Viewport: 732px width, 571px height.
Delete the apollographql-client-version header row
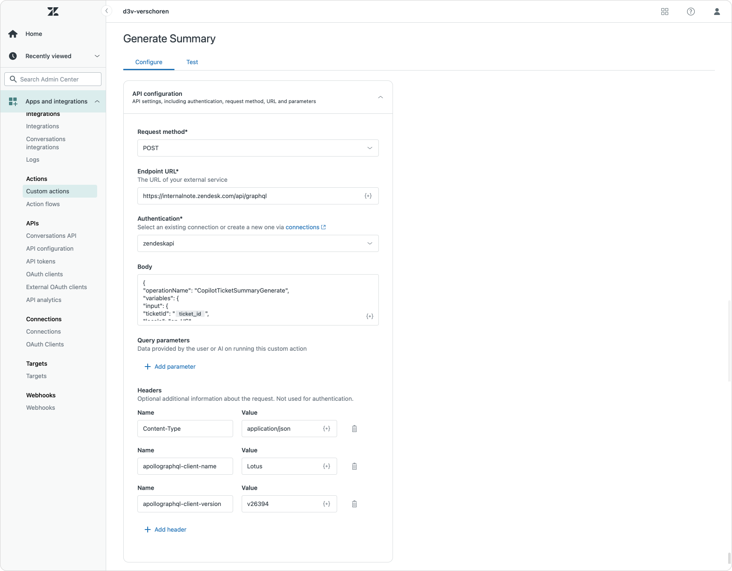click(354, 504)
